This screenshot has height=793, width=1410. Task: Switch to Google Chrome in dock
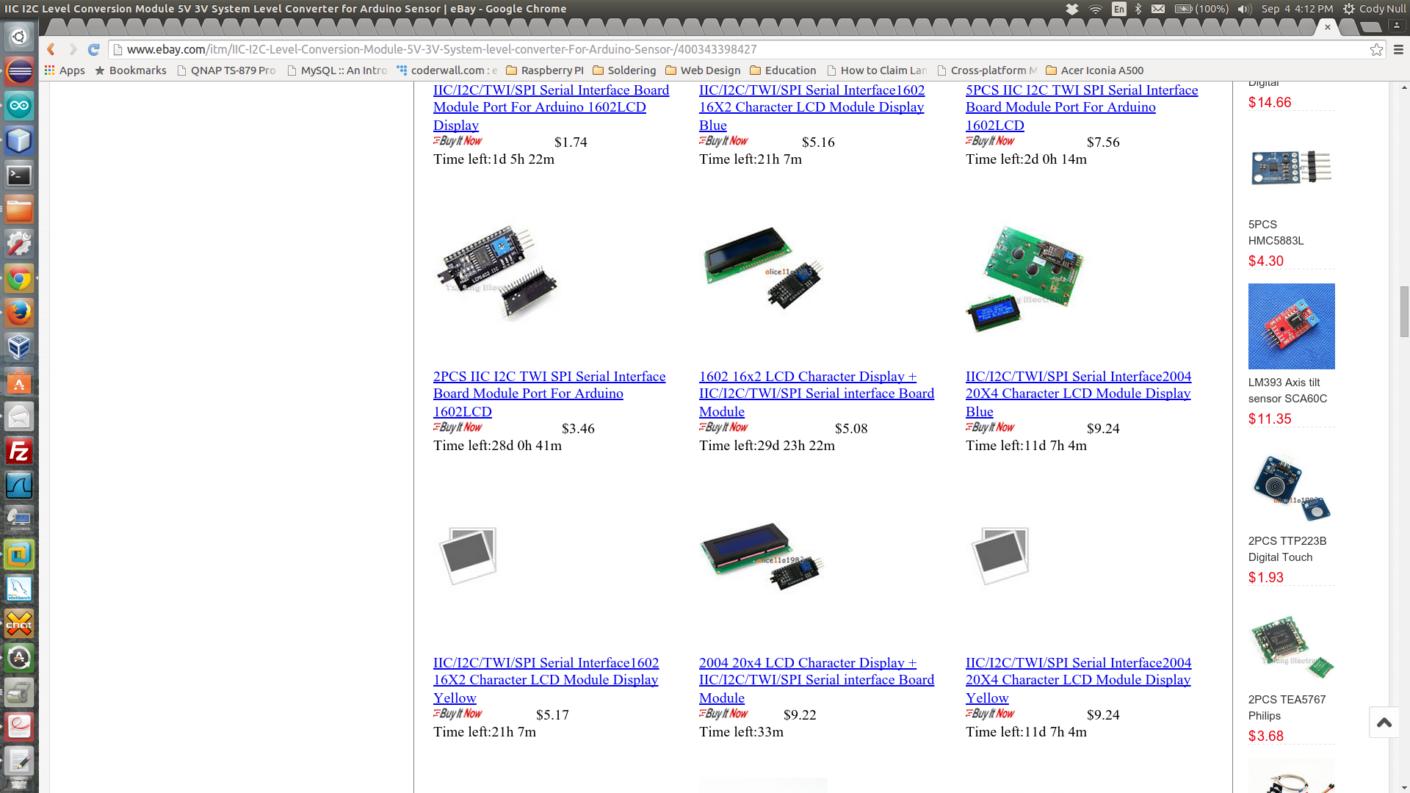pyautogui.click(x=19, y=278)
